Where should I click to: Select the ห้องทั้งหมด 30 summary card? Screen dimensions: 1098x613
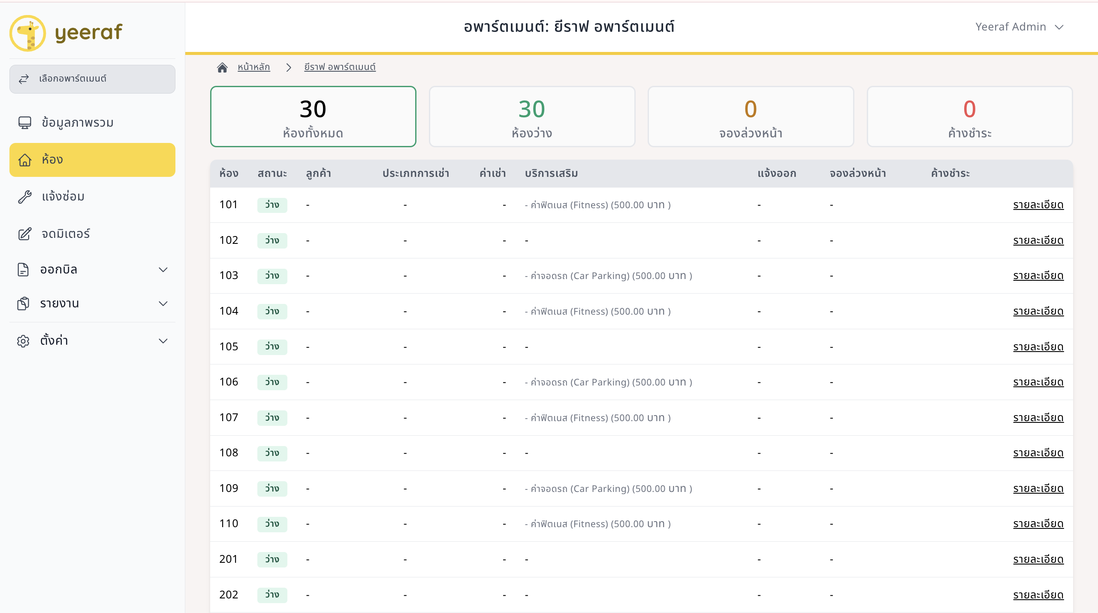[313, 117]
